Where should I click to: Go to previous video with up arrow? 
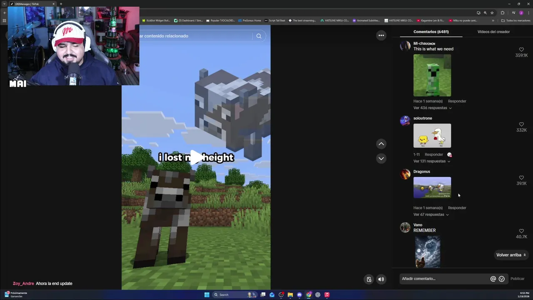[x=381, y=144]
